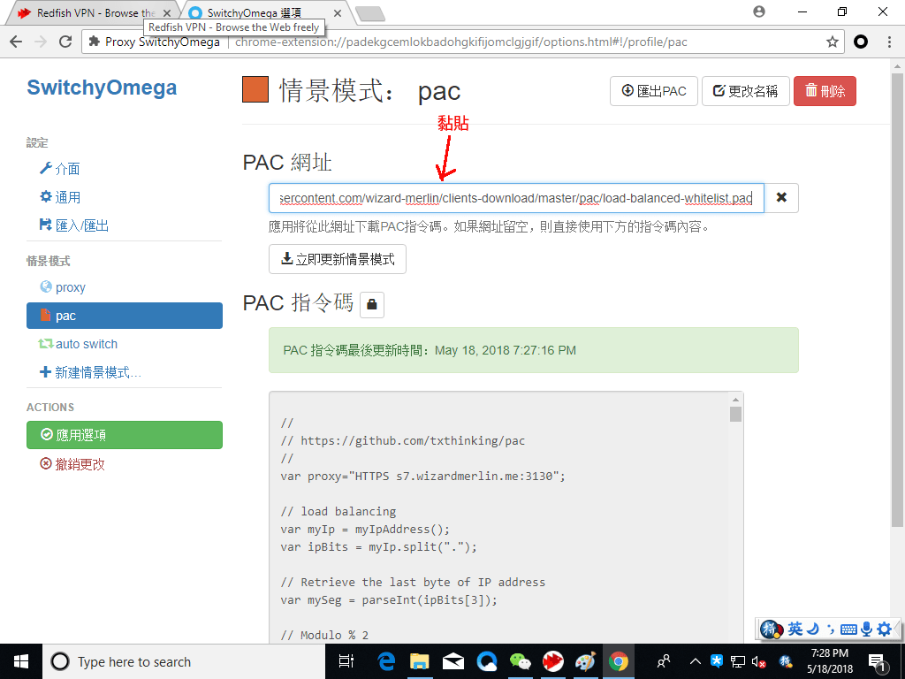Focus the PAC 網址 URL input field
This screenshot has height=679, width=905.
click(x=516, y=197)
